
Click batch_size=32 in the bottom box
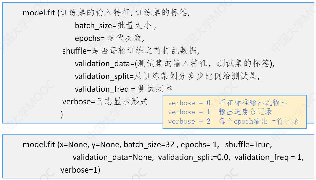click(x=149, y=145)
